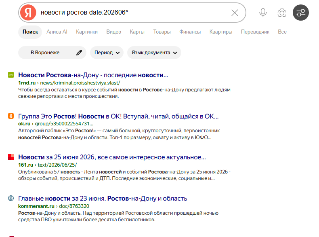Viewport: 319px width, 237px height.
Task: Click the 1rnd.ru favicon
Action: click(11, 75)
